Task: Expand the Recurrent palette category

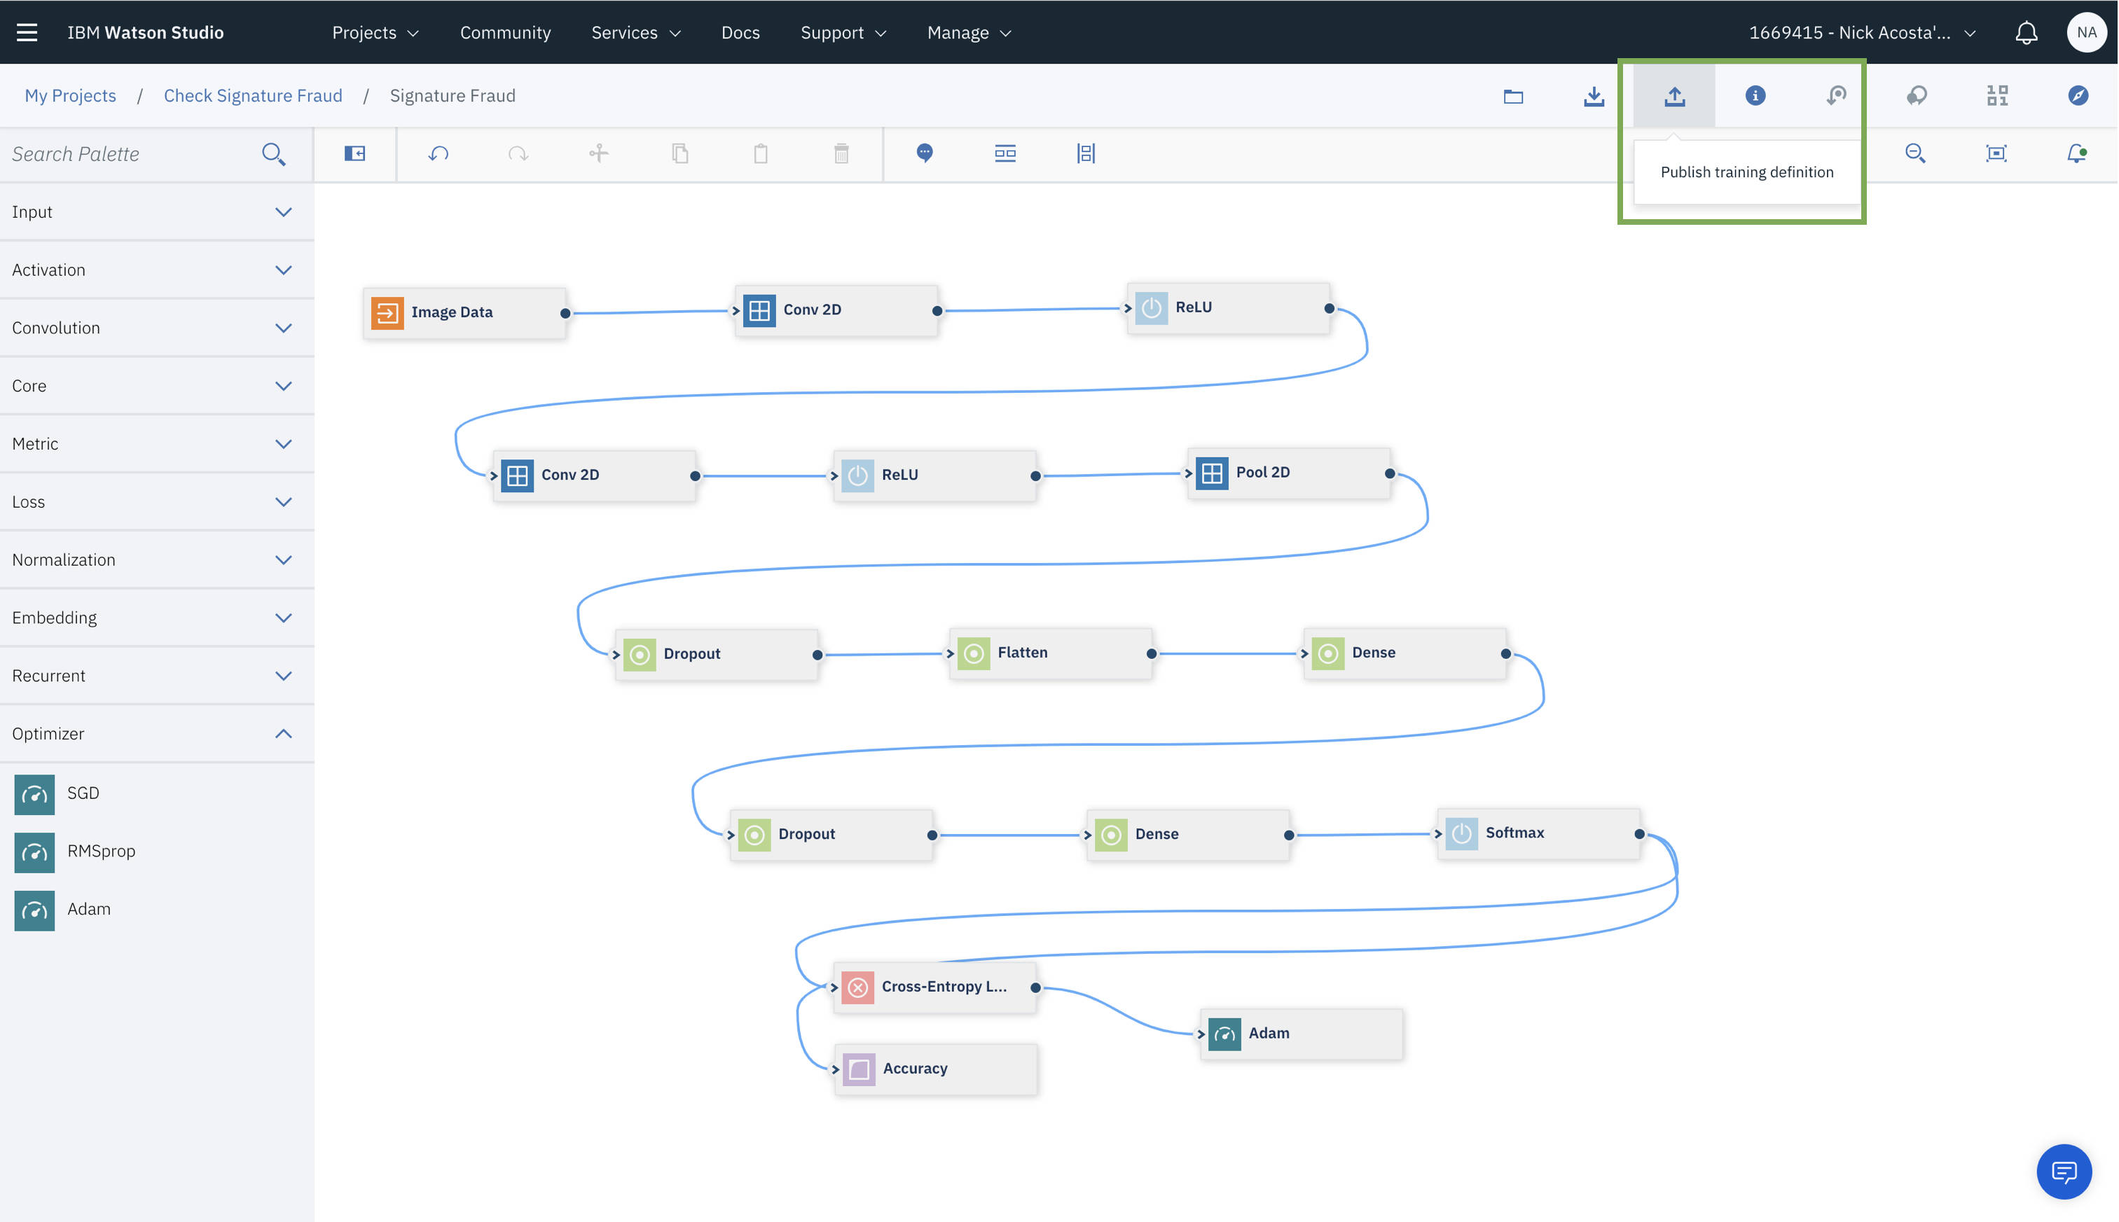Action: (x=157, y=676)
